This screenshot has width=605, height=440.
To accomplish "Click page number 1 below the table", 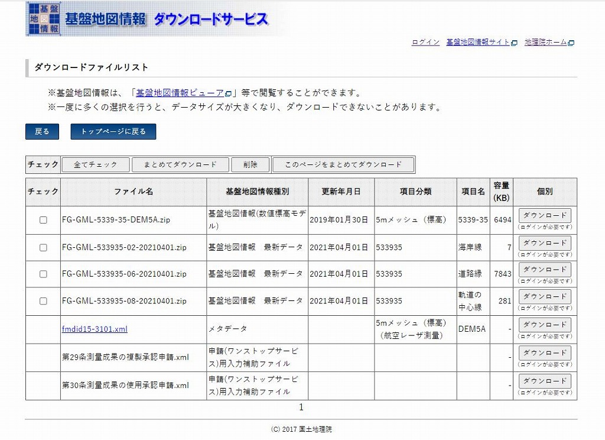I will click(x=301, y=407).
